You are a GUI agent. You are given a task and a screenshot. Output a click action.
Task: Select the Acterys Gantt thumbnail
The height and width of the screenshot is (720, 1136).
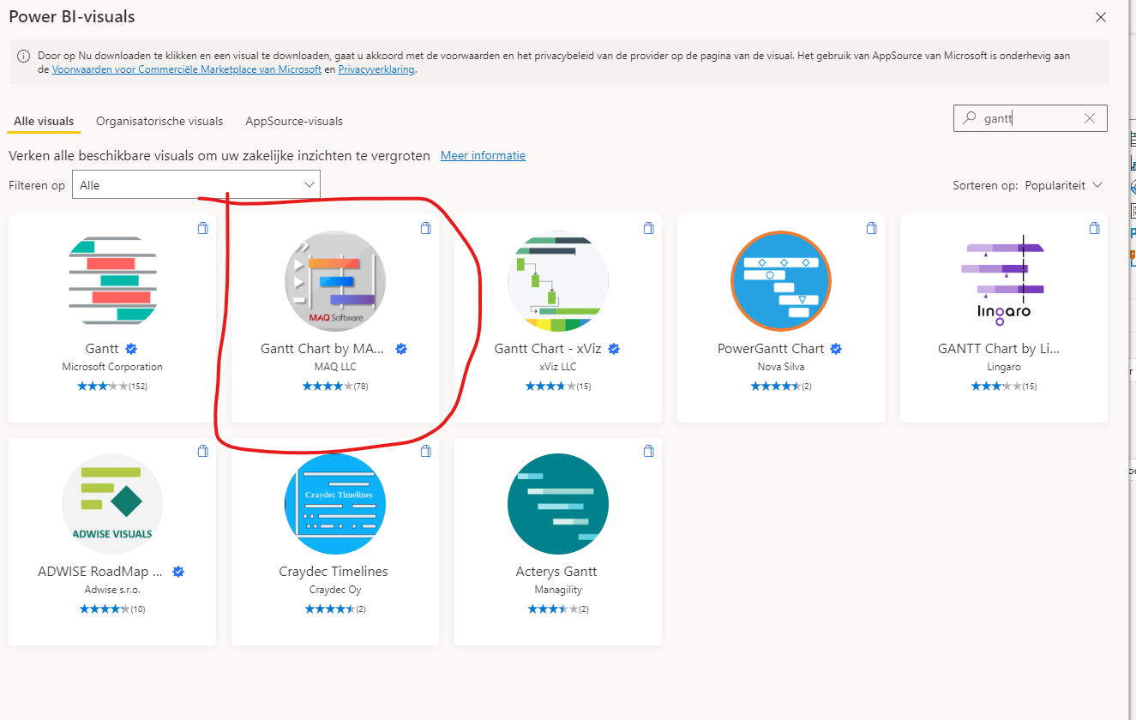point(558,504)
